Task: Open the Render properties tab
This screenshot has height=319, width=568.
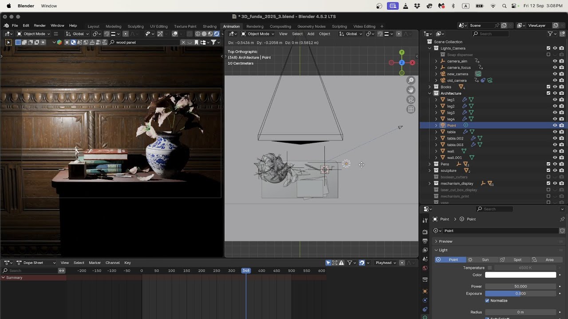Action: pyautogui.click(x=425, y=232)
